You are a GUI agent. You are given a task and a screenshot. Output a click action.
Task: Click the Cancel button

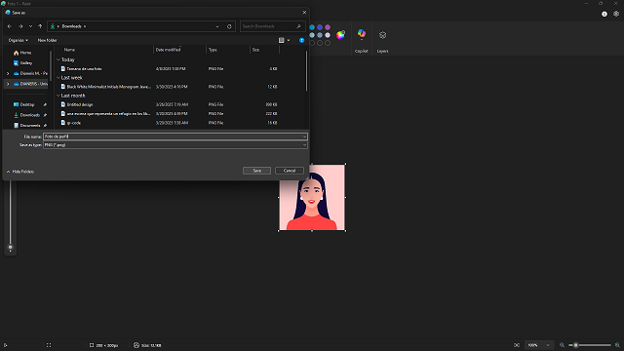pyautogui.click(x=290, y=171)
